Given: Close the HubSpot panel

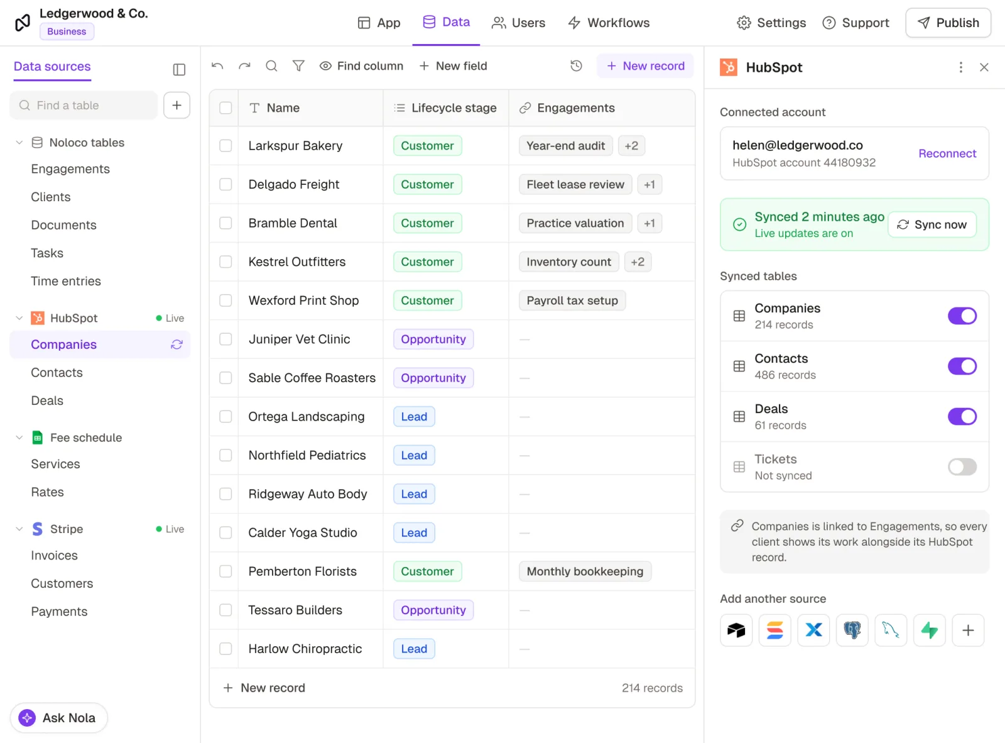Looking at the screenshot, I should [x=984, y=67].
